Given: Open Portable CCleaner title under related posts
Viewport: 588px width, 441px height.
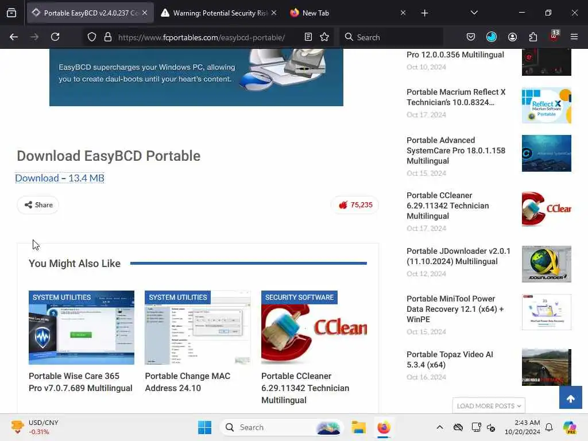Looking at the screenshot, I should [x=305, y=388].
